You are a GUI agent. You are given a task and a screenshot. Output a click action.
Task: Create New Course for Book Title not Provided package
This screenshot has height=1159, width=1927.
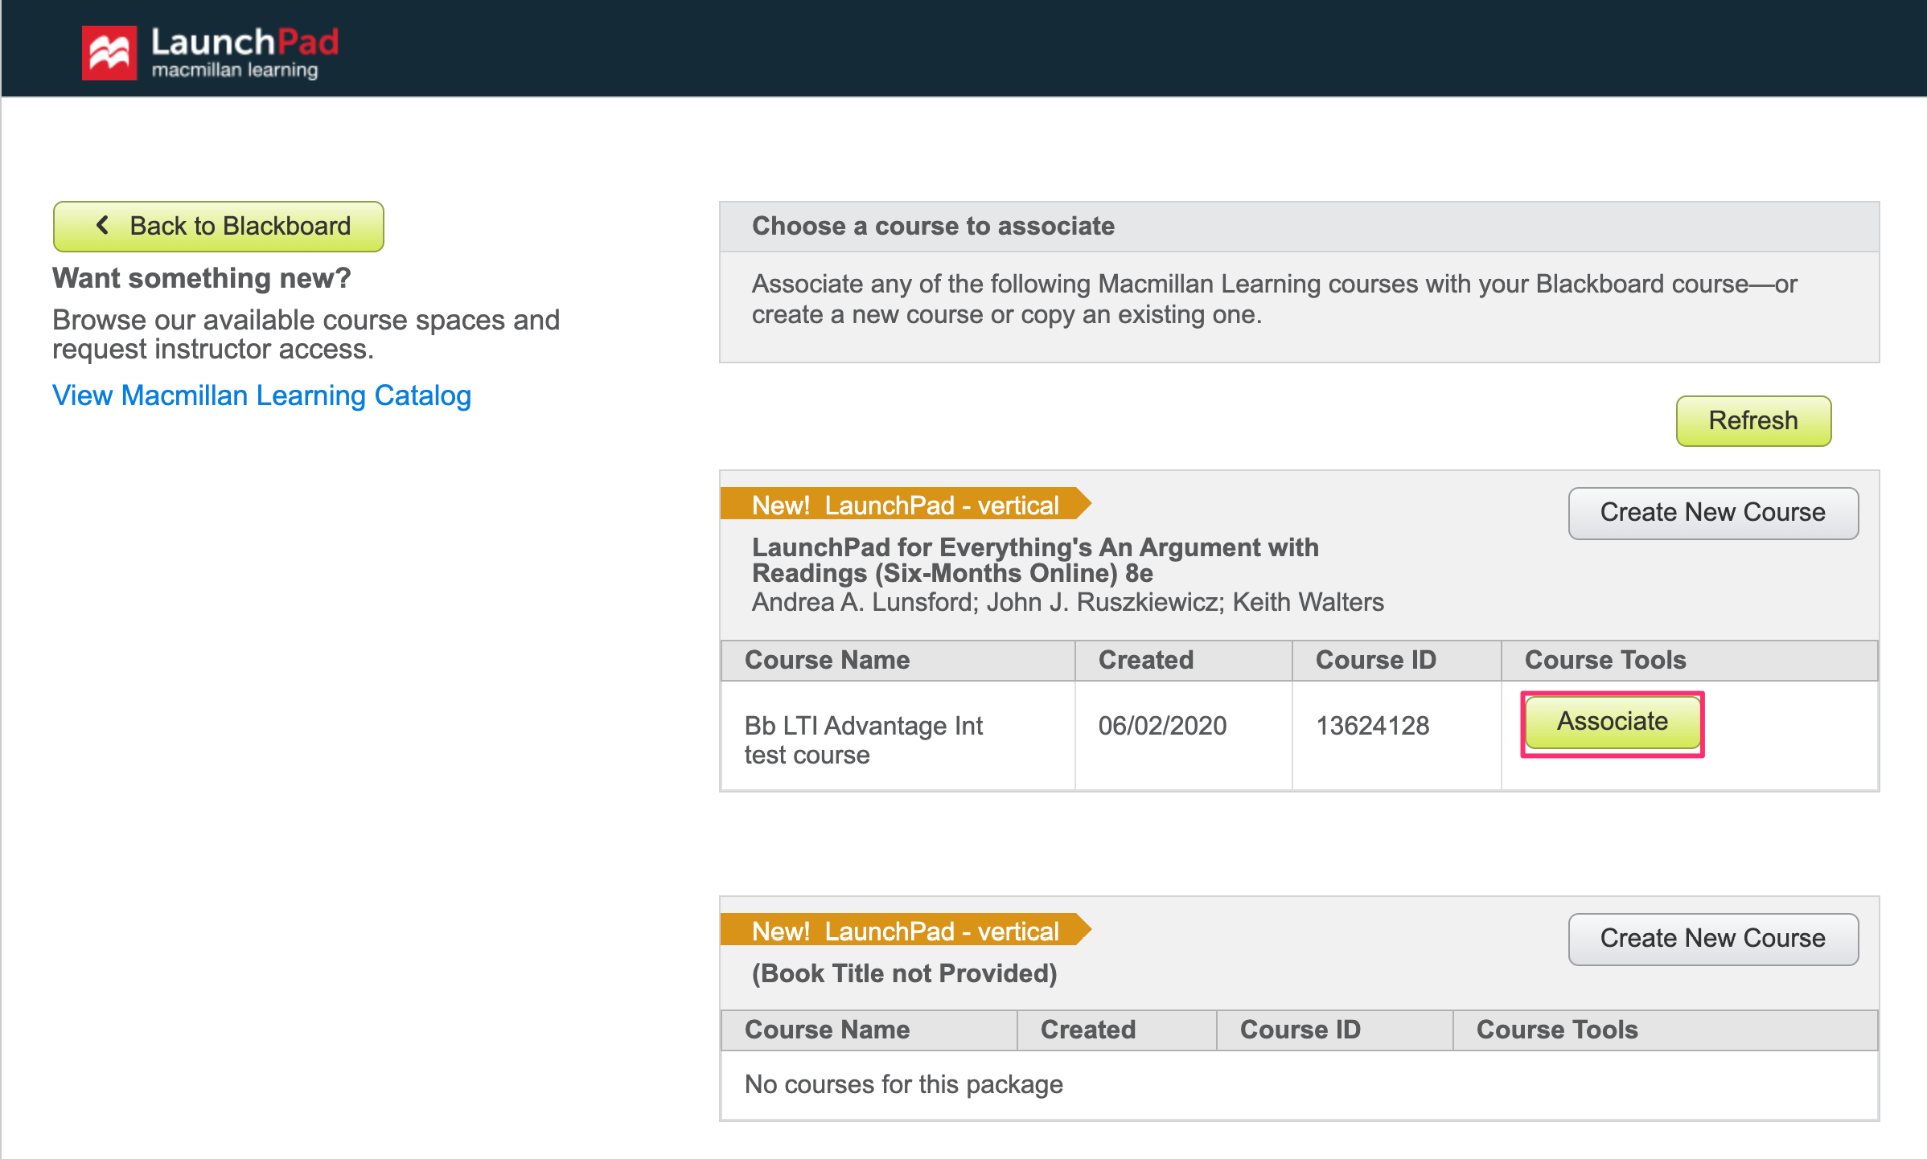1712,938
